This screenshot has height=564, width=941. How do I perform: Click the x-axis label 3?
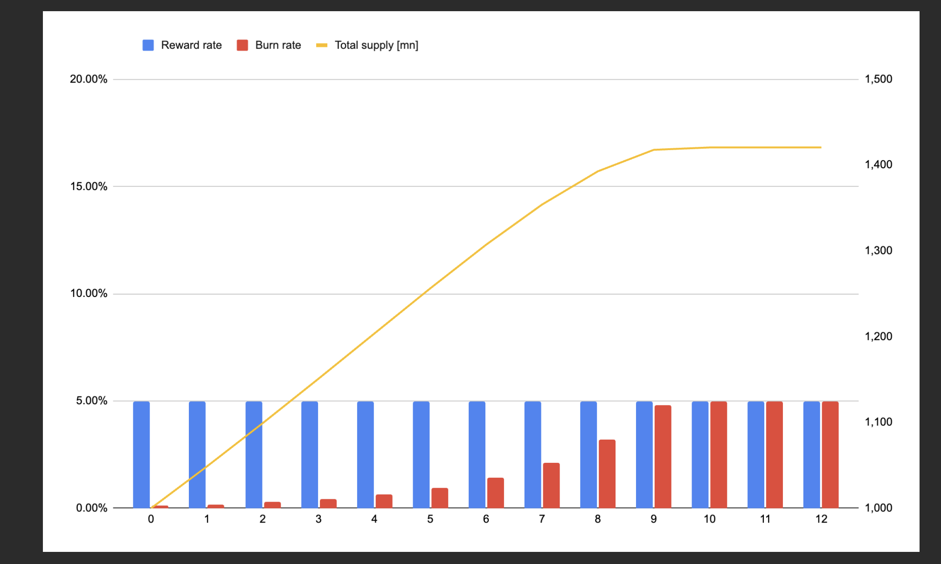point(318,519)
